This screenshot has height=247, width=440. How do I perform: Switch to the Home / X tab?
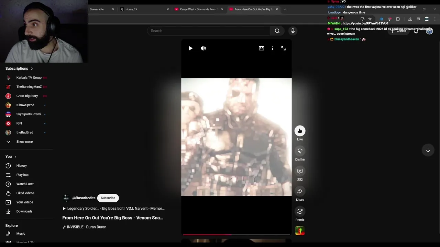coord(144,9)
